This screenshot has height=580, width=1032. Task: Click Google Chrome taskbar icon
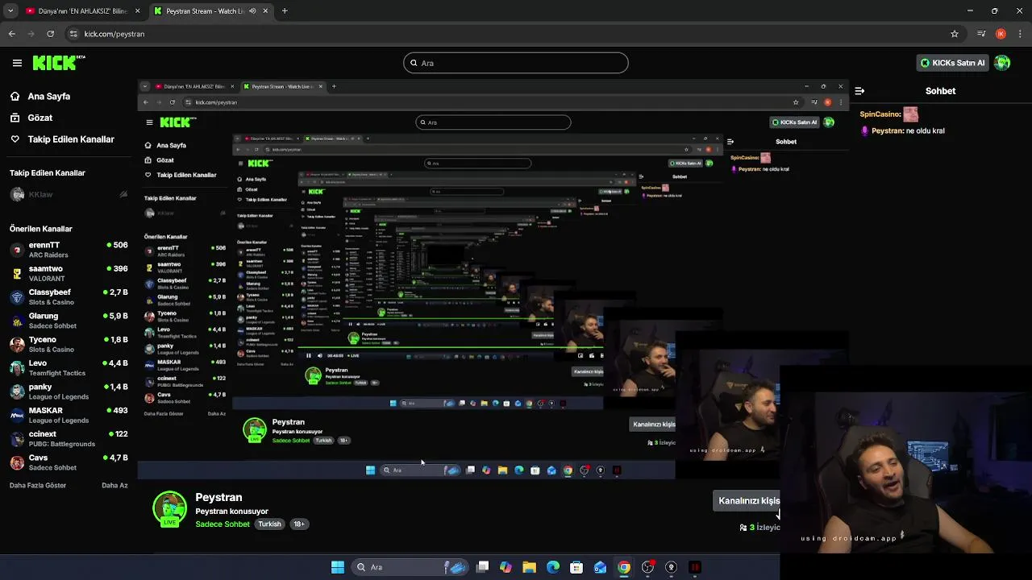pyautogui.click(x=624, y=567)
